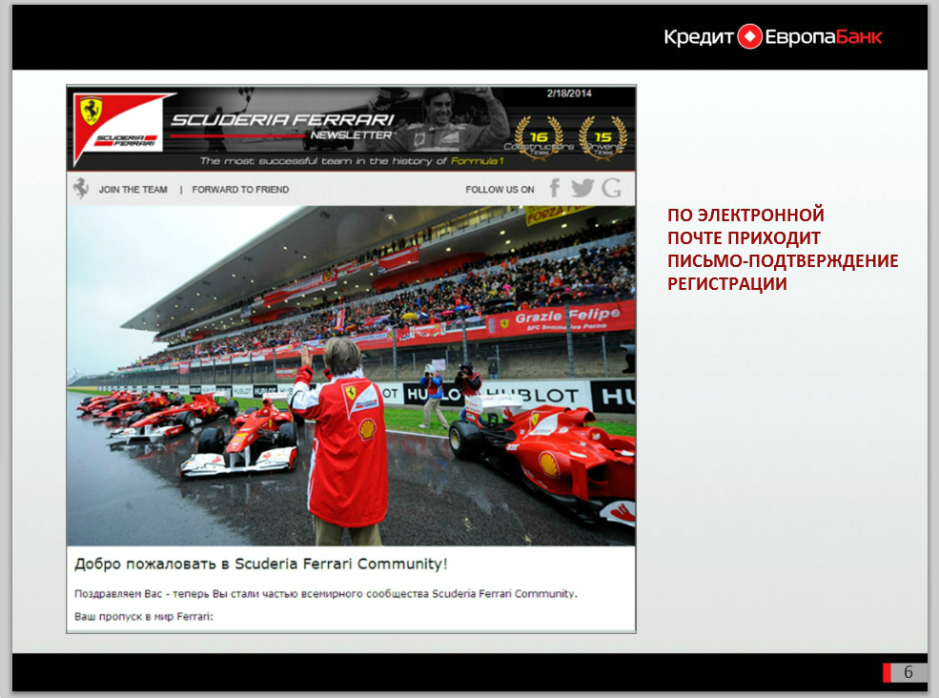Click the Ferrari race track photo
Viewport: 939px width, 698px height.
point(351,376)
